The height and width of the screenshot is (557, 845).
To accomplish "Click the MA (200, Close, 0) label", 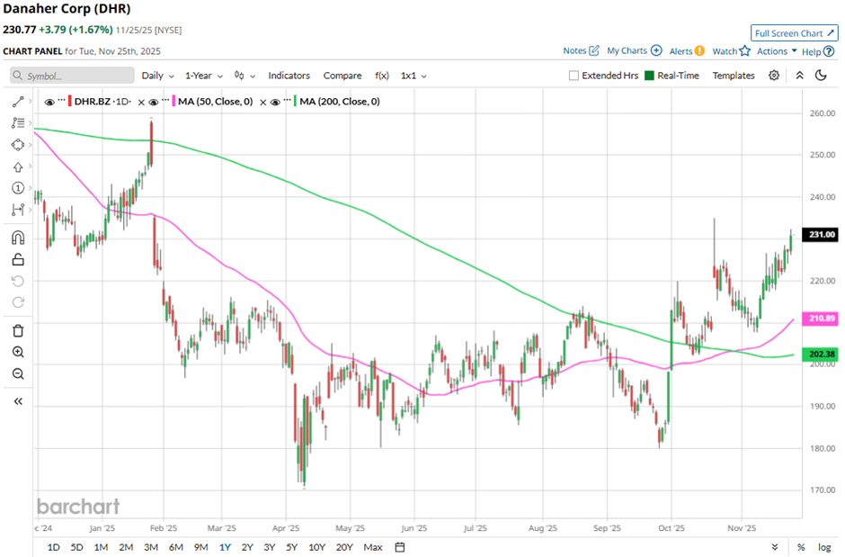I will [x=340, y=102].
